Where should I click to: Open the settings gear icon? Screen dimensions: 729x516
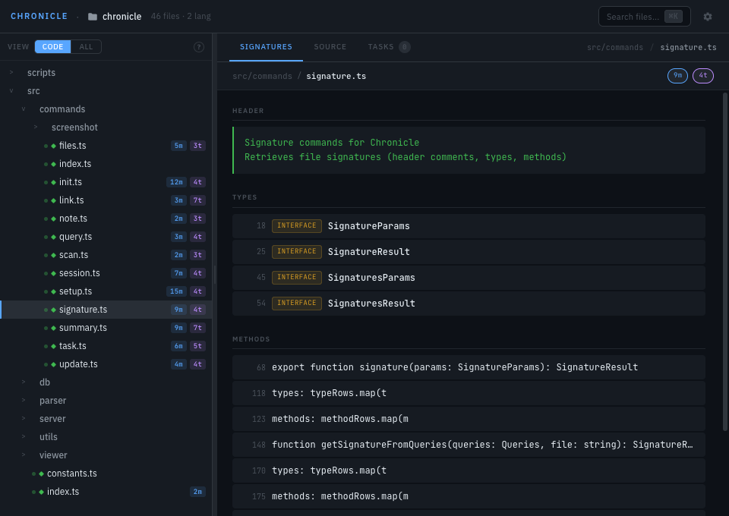[707, 17]
